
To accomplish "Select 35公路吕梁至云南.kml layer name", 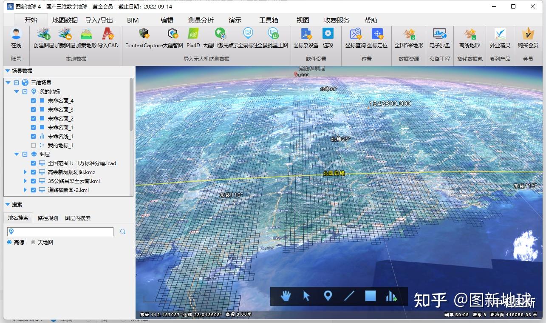I will pyautogui.click(x=74, y=181).
